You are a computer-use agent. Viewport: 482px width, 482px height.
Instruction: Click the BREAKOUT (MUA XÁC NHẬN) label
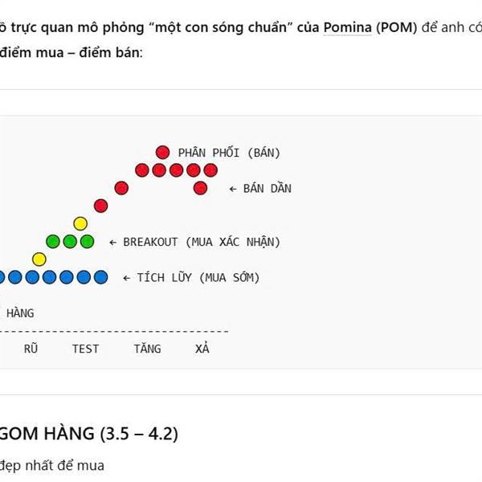click(202, 242)
